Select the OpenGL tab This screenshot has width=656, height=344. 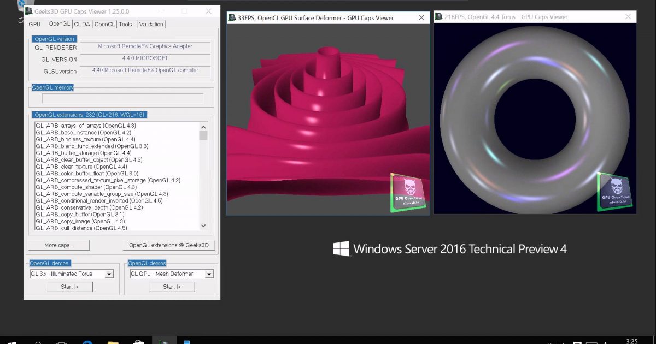(x=59, y=23)
